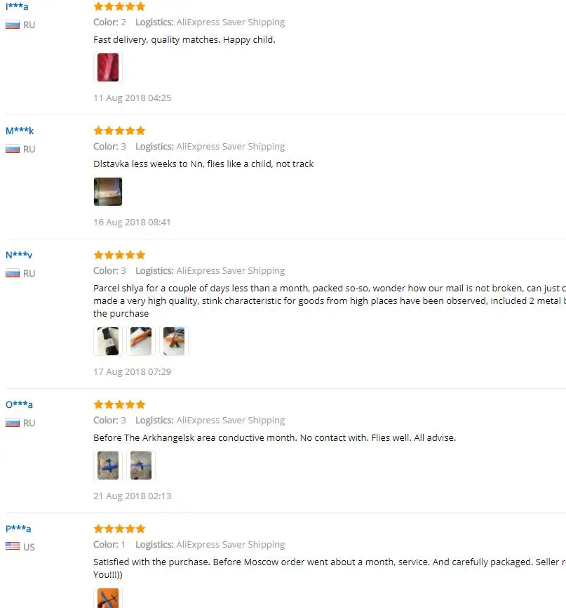
Task: View box photo in M***k's review
Action: tap(108, 192)
